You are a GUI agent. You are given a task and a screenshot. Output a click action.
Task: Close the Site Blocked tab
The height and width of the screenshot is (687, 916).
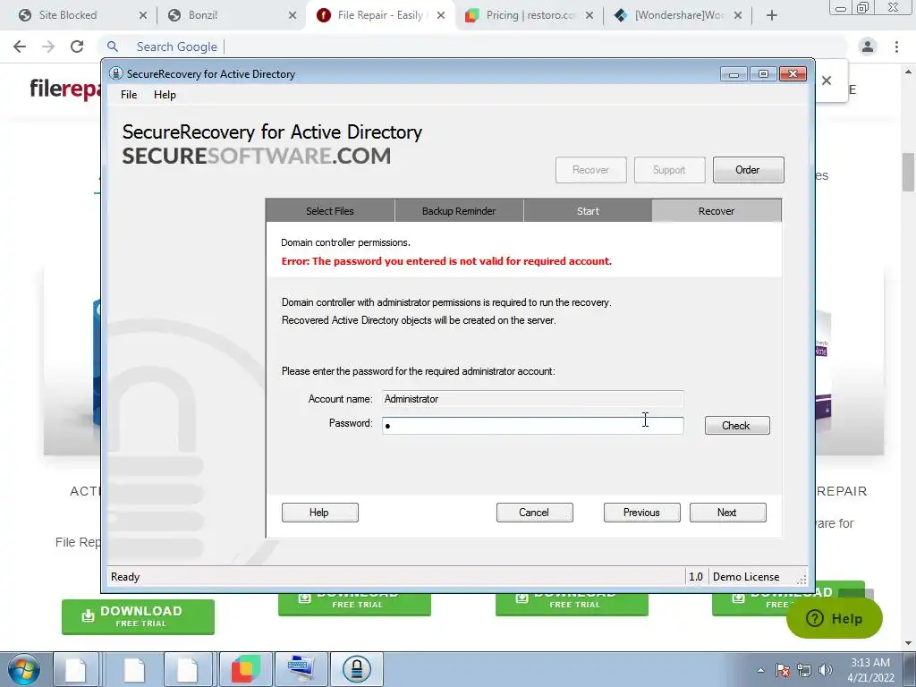tap(142, 15)
